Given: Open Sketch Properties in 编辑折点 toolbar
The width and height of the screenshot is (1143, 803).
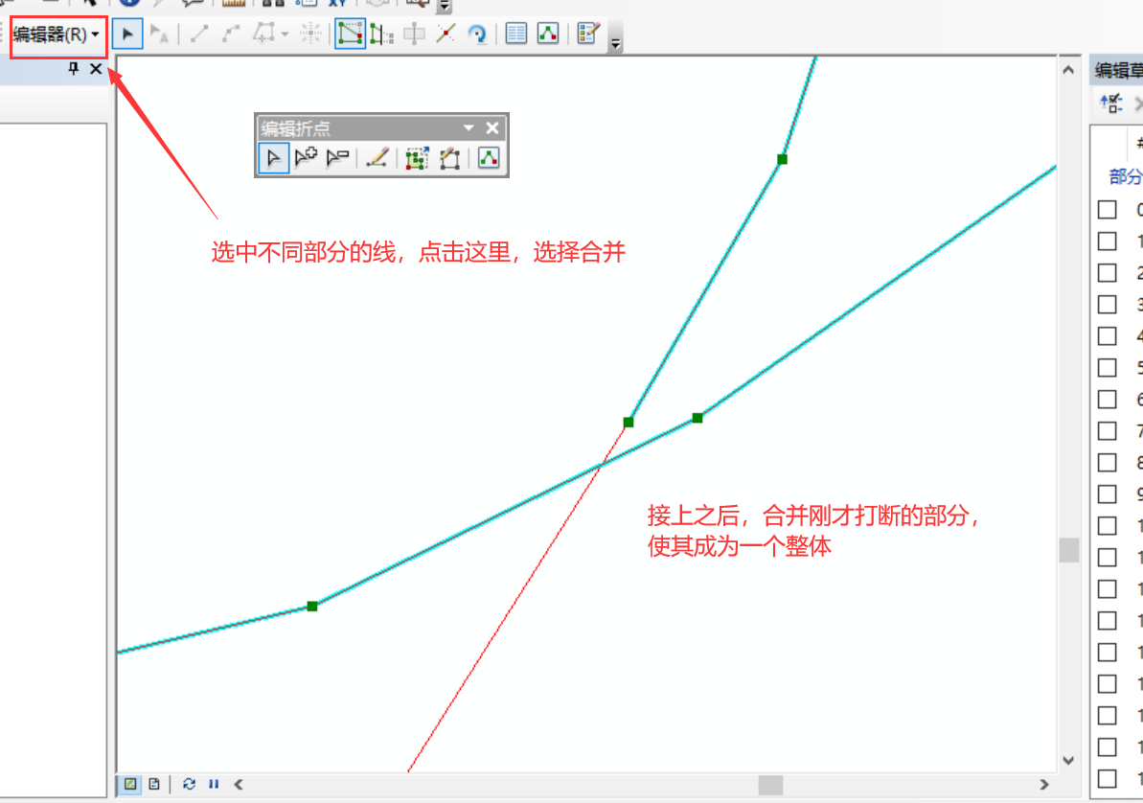Looking at the screenshot, I should pos(489,157).
